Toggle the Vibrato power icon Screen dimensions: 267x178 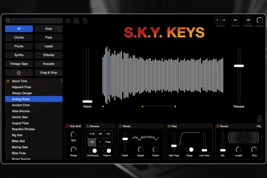pyautogui.click(x=120, y=126)
